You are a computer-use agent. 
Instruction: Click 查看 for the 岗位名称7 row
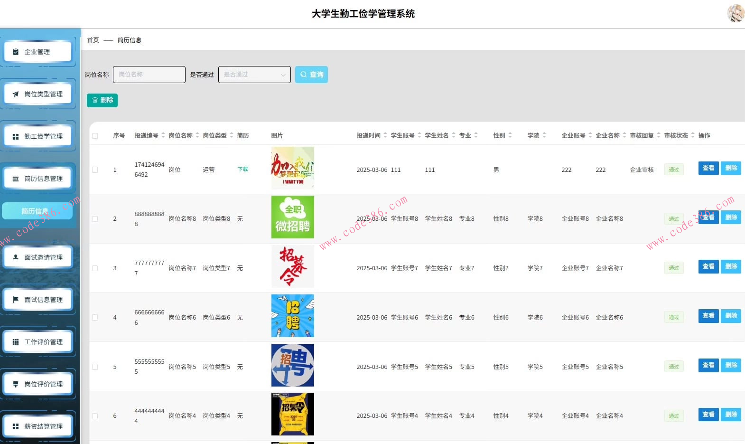pos(708,266)
